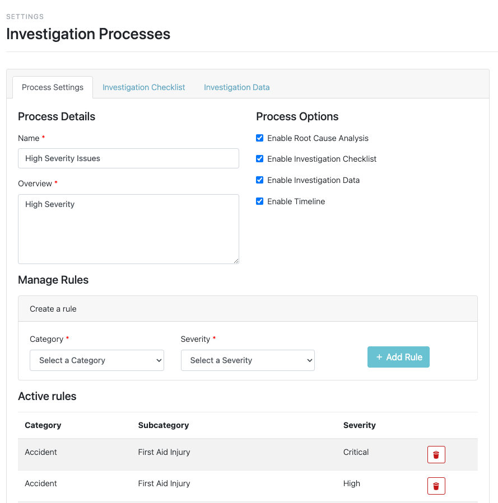This screenshot has width=498, height=503.
Task: Uncheck Enable Investigation Data
Action: tap(259, 180)
